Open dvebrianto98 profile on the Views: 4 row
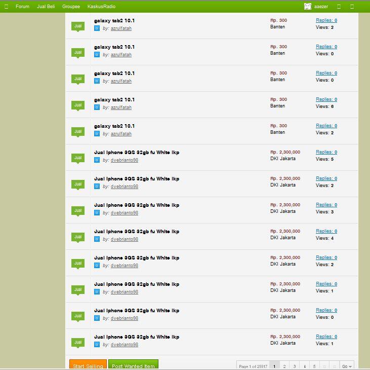The image size is (370, 370). click(125, 239)
